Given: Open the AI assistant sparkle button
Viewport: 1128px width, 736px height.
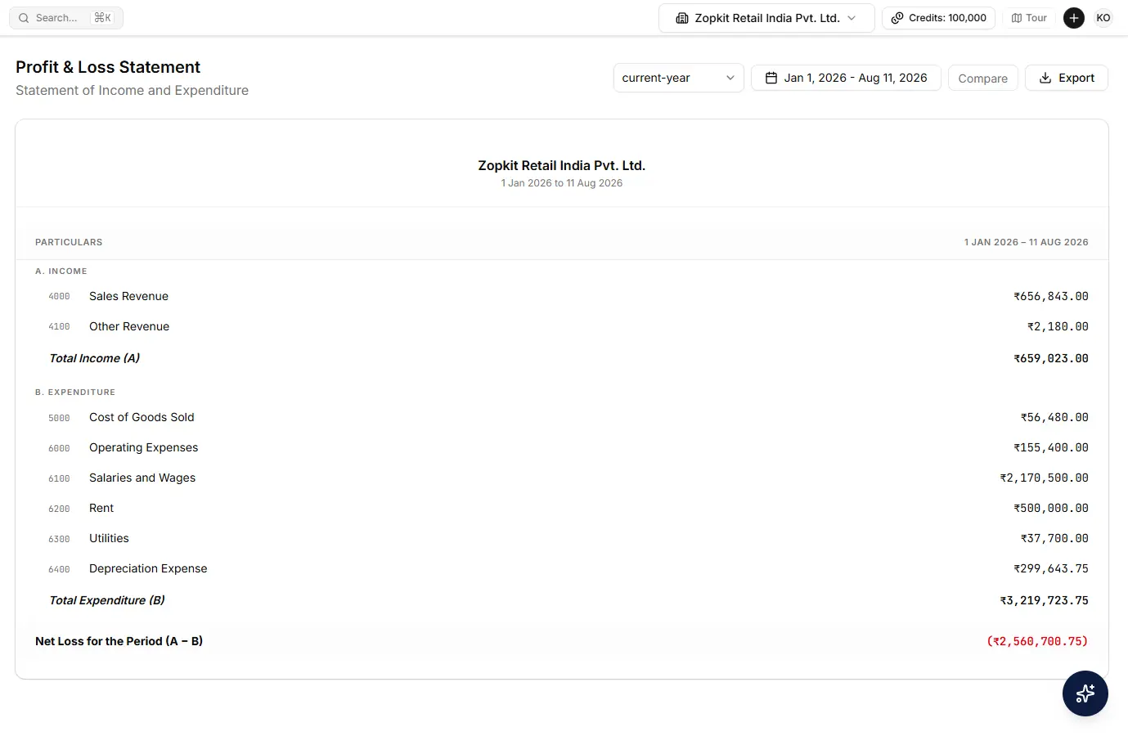Looking at the screenshot, I should (x=1085, y=693).
